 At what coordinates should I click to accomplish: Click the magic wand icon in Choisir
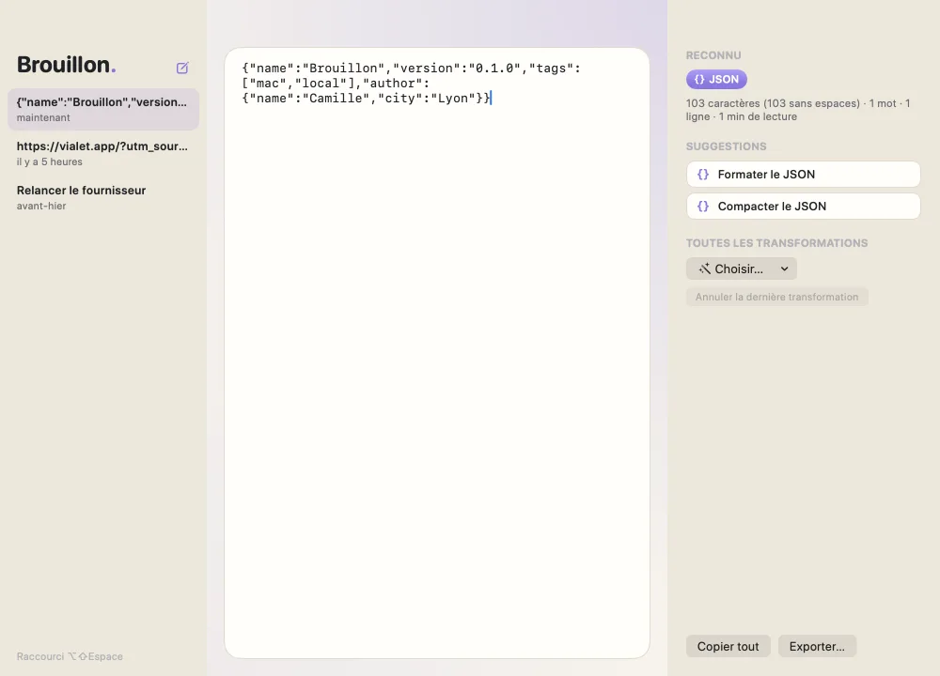click(x=704, y=269)
